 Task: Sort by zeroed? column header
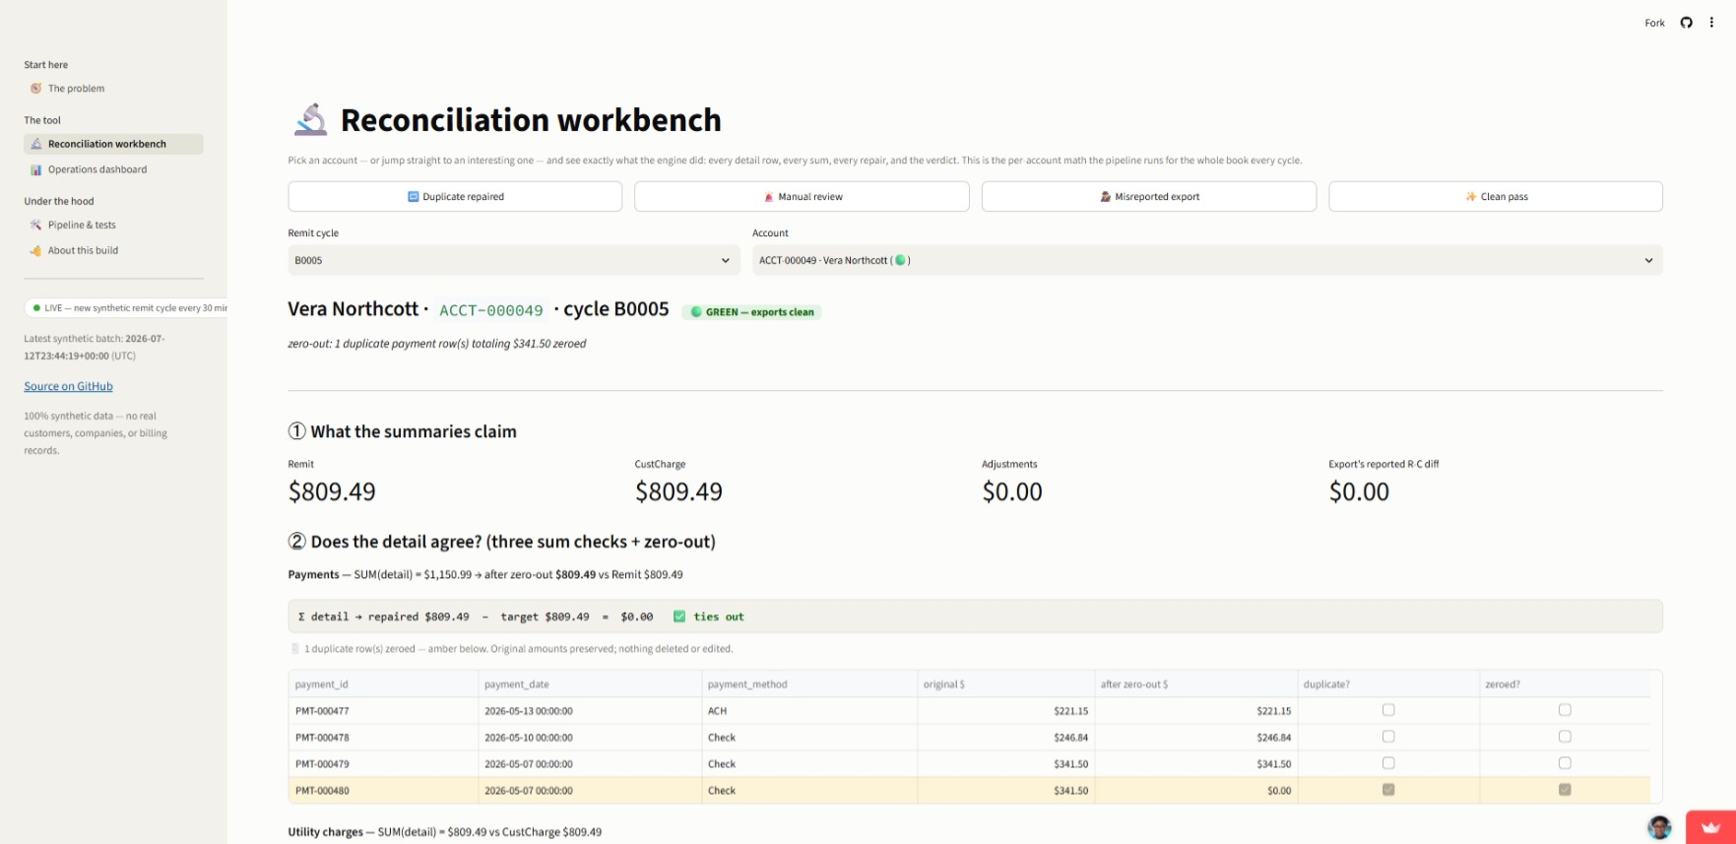(x=1565, y=684)
